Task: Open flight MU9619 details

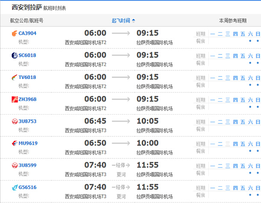Action: pyautogui.click(x=28, y=143)
